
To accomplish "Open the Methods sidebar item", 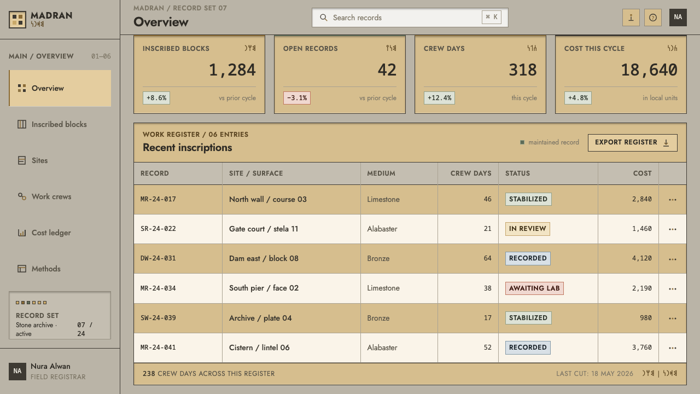I will (x=60, y=269).
